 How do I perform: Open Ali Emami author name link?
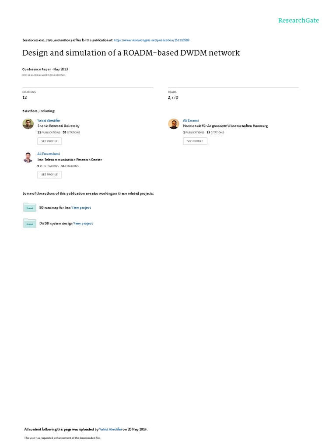tap(191, 121)
